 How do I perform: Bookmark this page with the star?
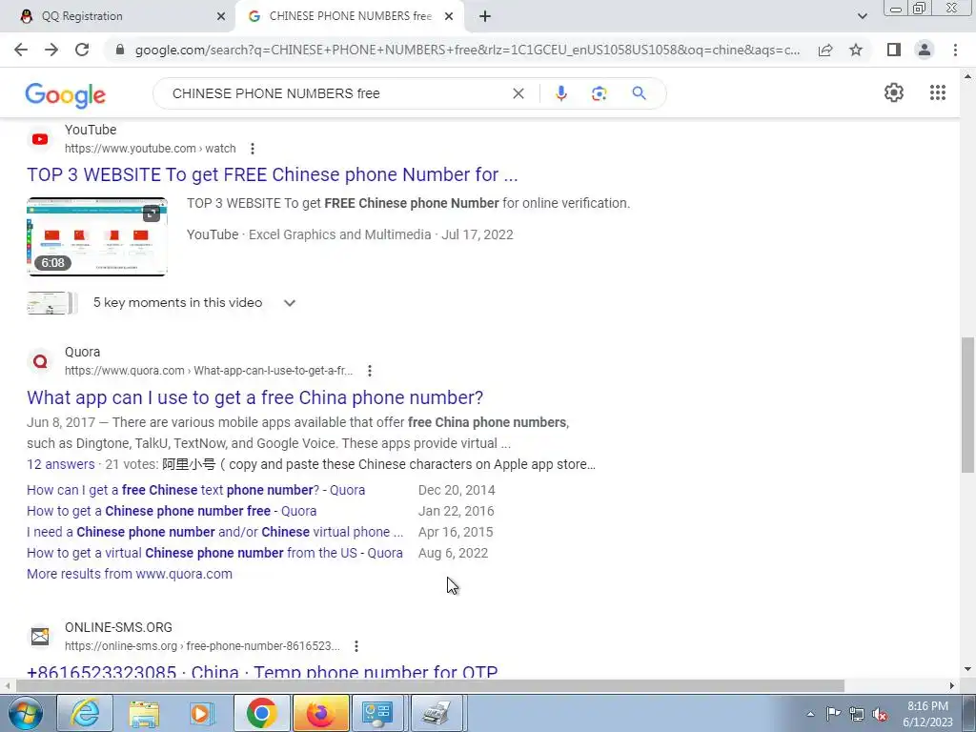click(x=856, y=50)
